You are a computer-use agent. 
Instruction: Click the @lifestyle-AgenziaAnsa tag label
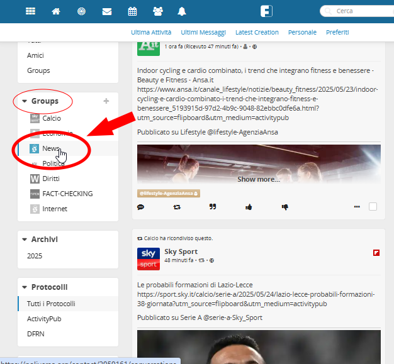point(169,193)
